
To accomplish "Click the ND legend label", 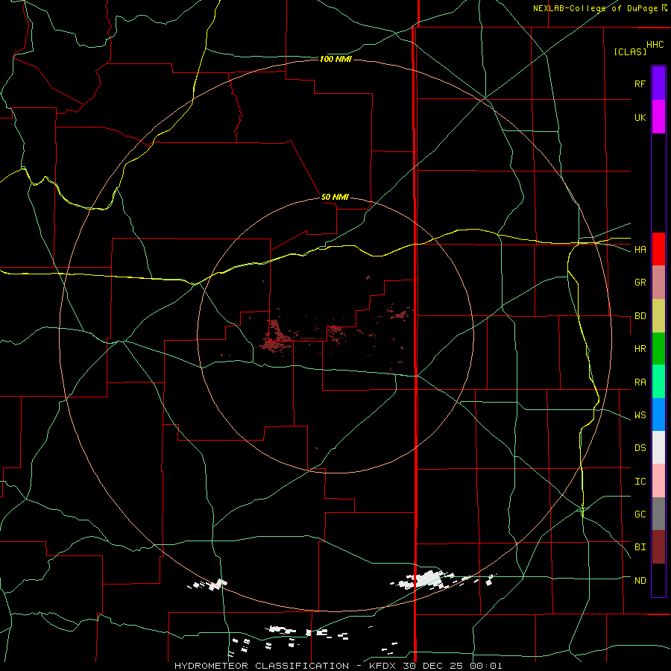I will [640, 580].
